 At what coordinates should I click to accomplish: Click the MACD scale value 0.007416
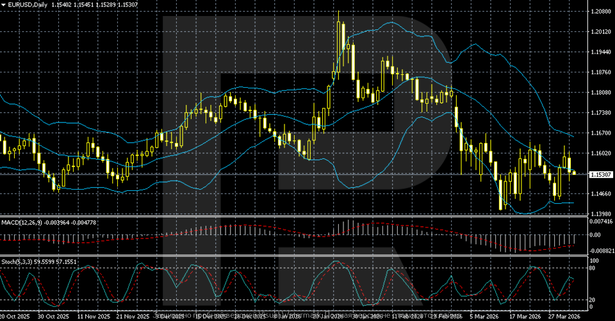pyautogui.click(x=600, y=221)
